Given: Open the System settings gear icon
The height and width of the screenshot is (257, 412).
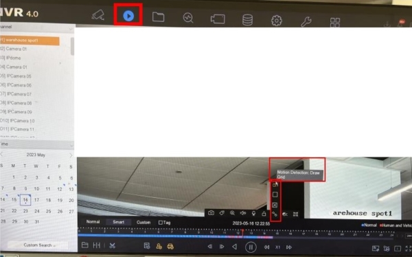Looking at the screenshot, I should pos(277,21).
